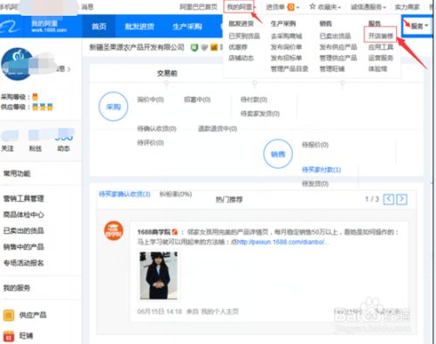
Task: Choose 发布招标单 in dropdown menu
Action: (x=286, y=58)
